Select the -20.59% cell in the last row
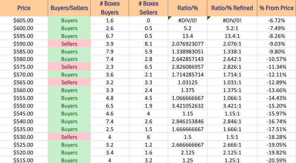Image resolution: width=296 pixels, height=163 pixels. pos(276,160)
